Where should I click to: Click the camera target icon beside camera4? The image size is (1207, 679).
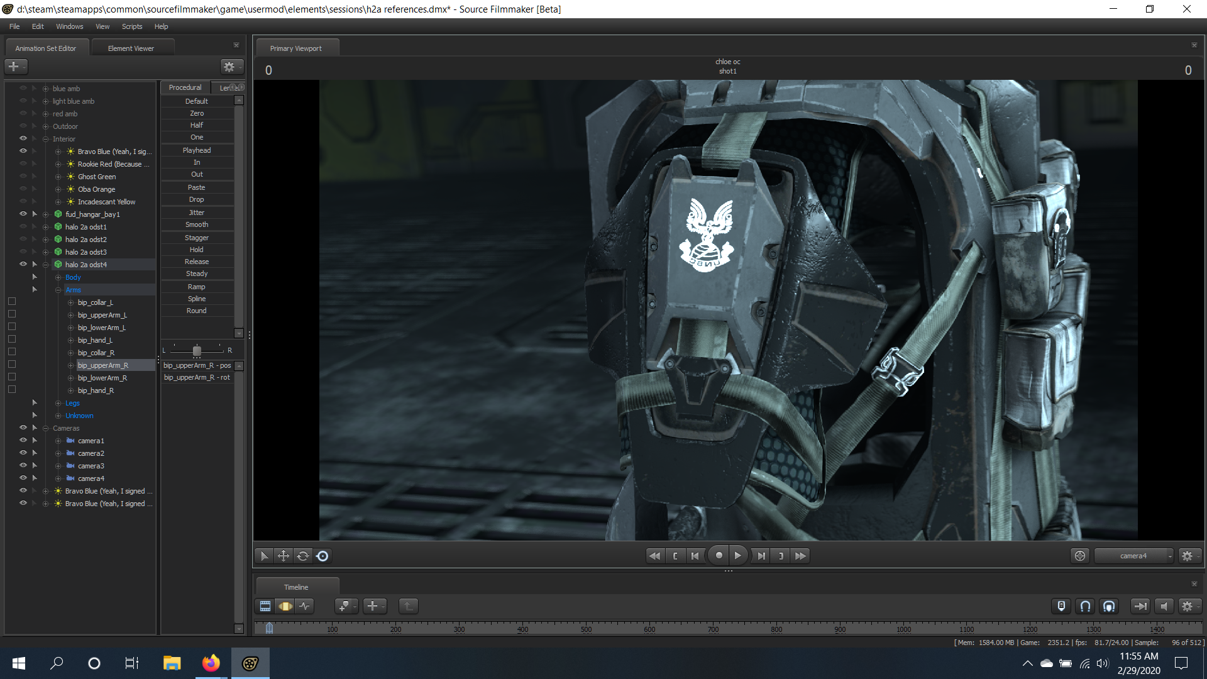(x=1080, y=556)
